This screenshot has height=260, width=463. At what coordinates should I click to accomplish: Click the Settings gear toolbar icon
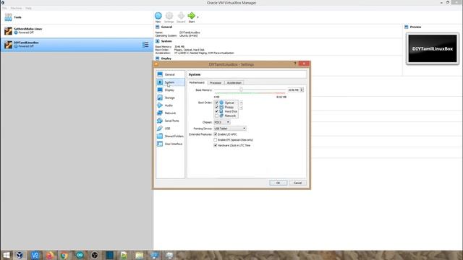pos(169,17)
